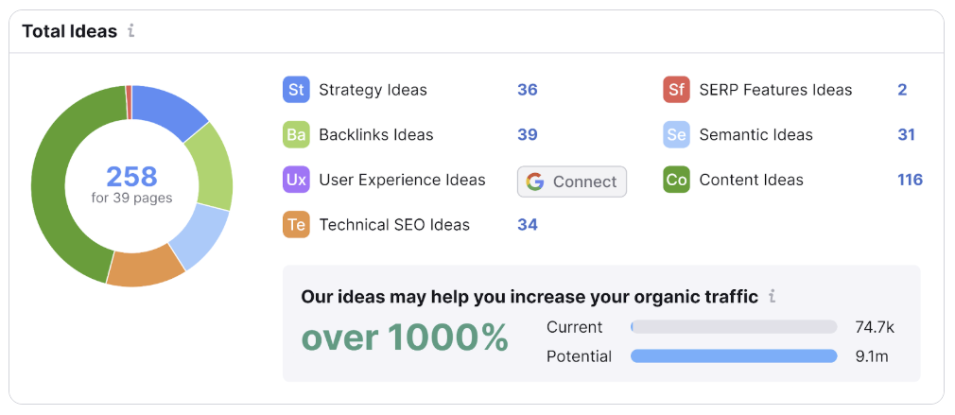Open the Total Ideas info tooltip icon
The image size is (955, 415).
pyautogui.click(x=131, y=31)
